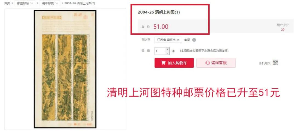The width and height of the screenshot is (296, 131).
Task: Click the 51.00 sale price
Action: [161, 27]
